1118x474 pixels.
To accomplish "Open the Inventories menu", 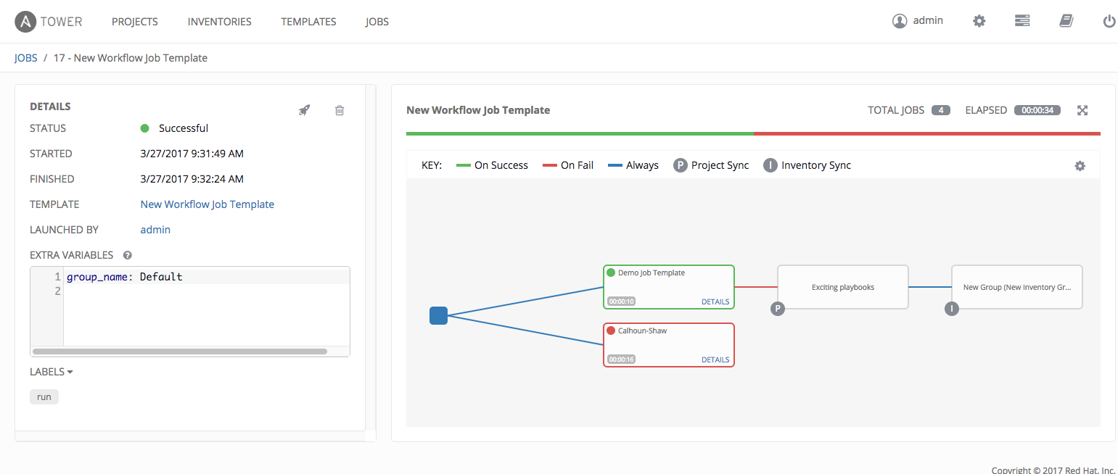I will (220, 22).
